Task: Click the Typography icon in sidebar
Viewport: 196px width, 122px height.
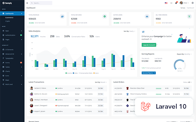Action: coord(3,58)
